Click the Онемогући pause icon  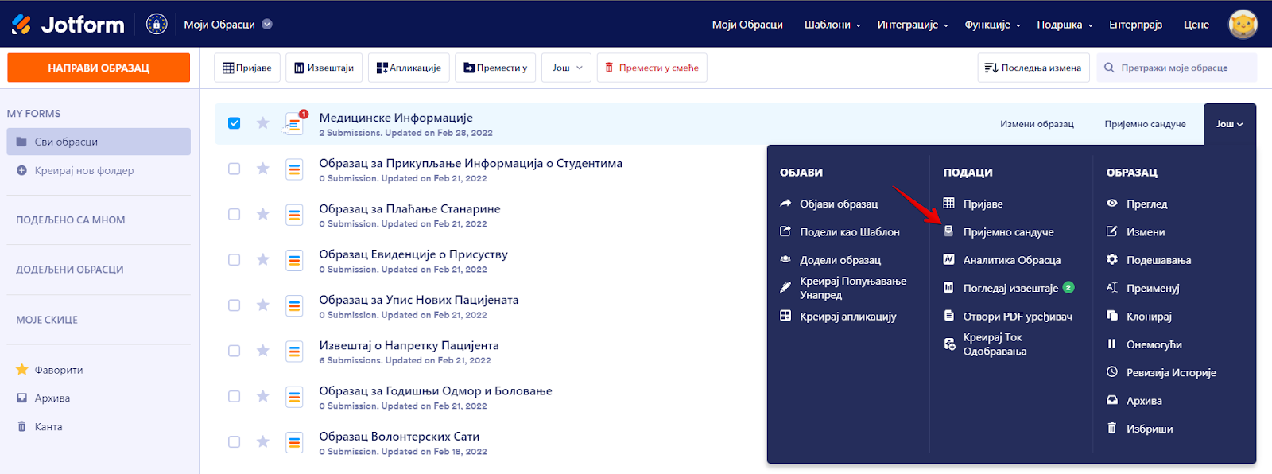tap(1112, 344)
